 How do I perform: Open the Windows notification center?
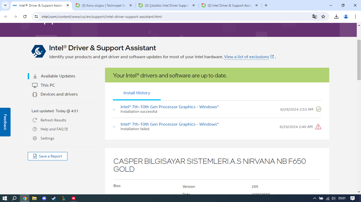pyautogui.click(x=353, y=198)
